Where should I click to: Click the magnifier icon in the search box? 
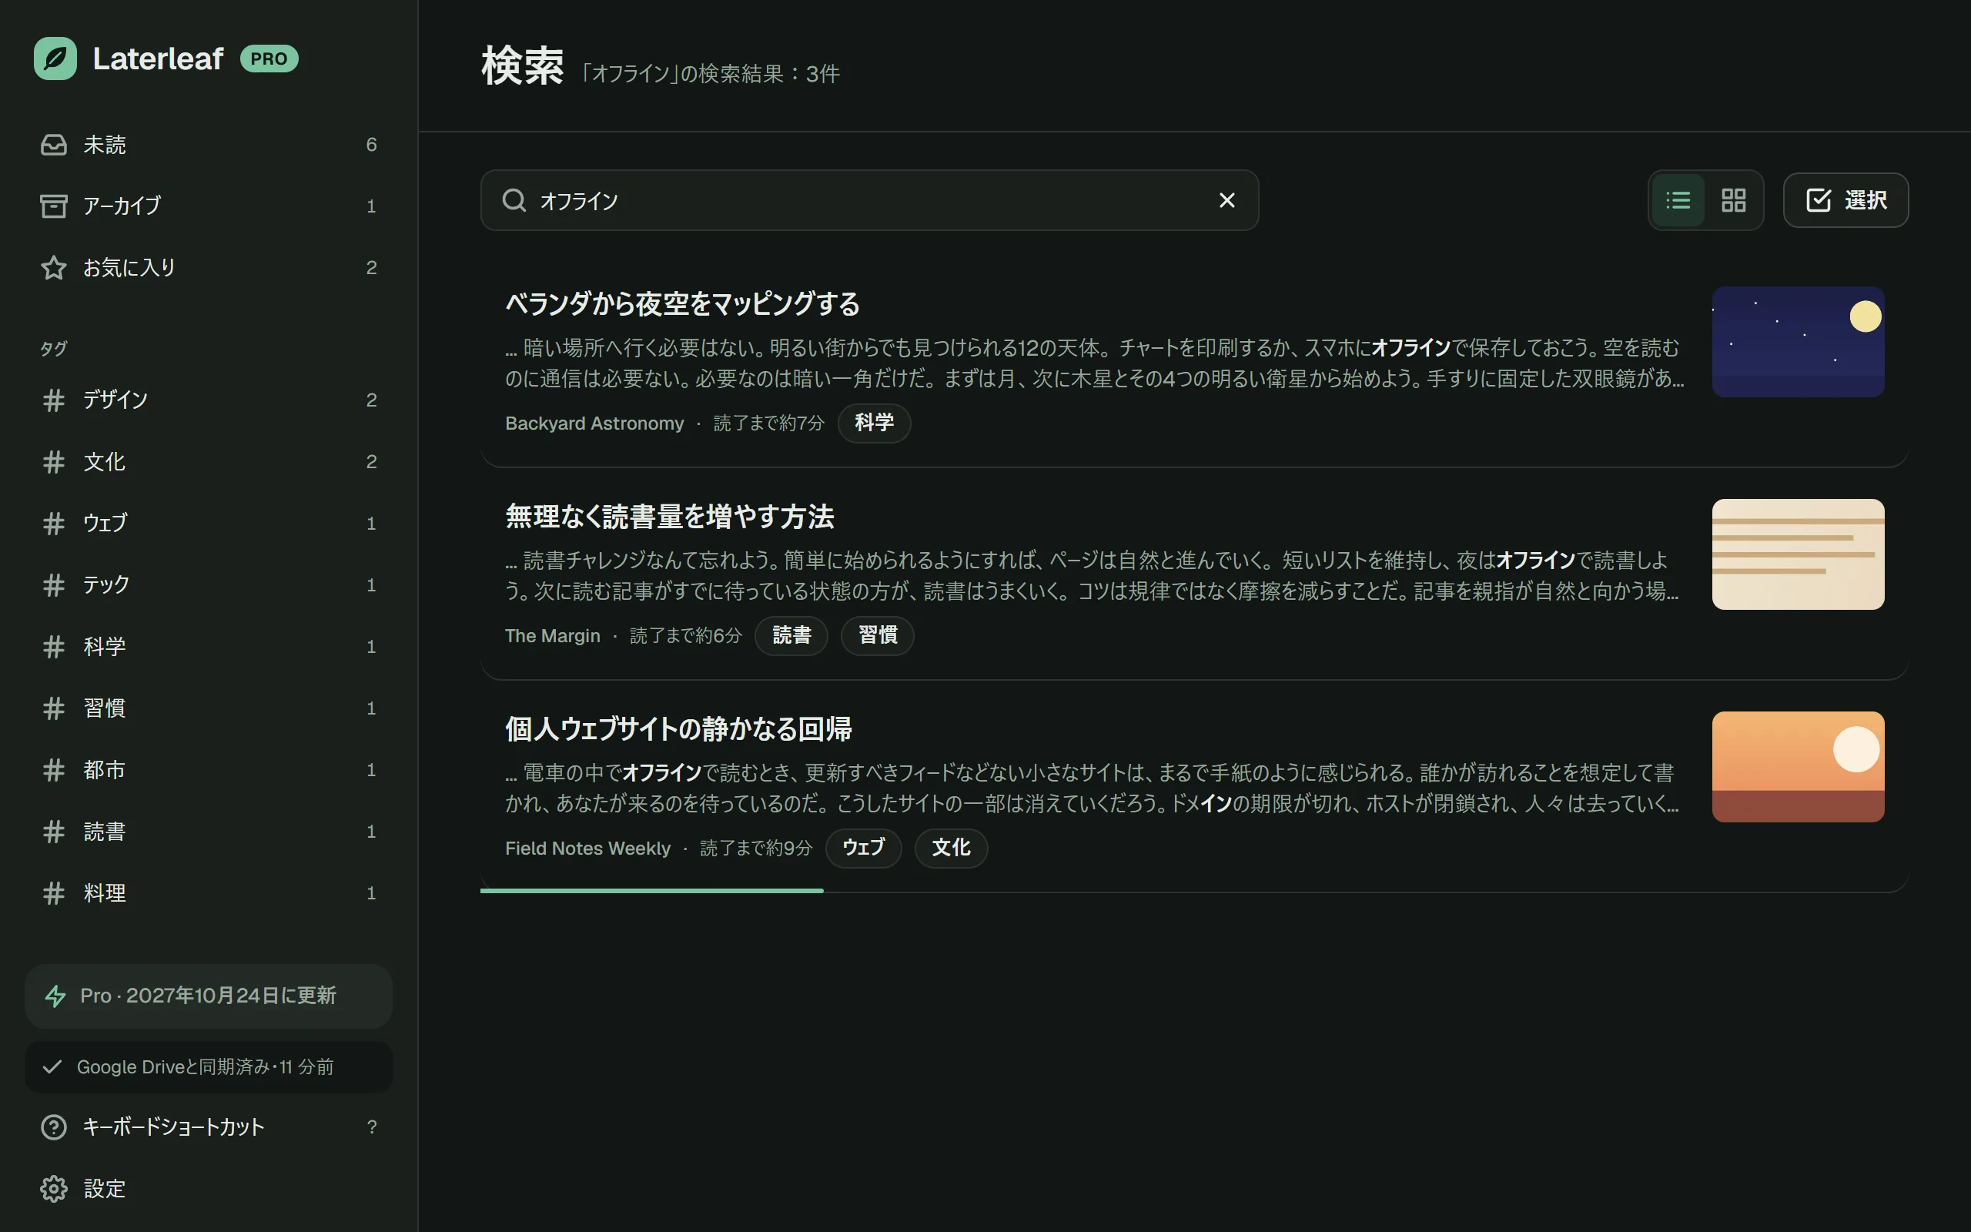click(514, 200)
